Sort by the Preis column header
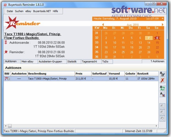 pyautogui.click(x=83, y=73)
